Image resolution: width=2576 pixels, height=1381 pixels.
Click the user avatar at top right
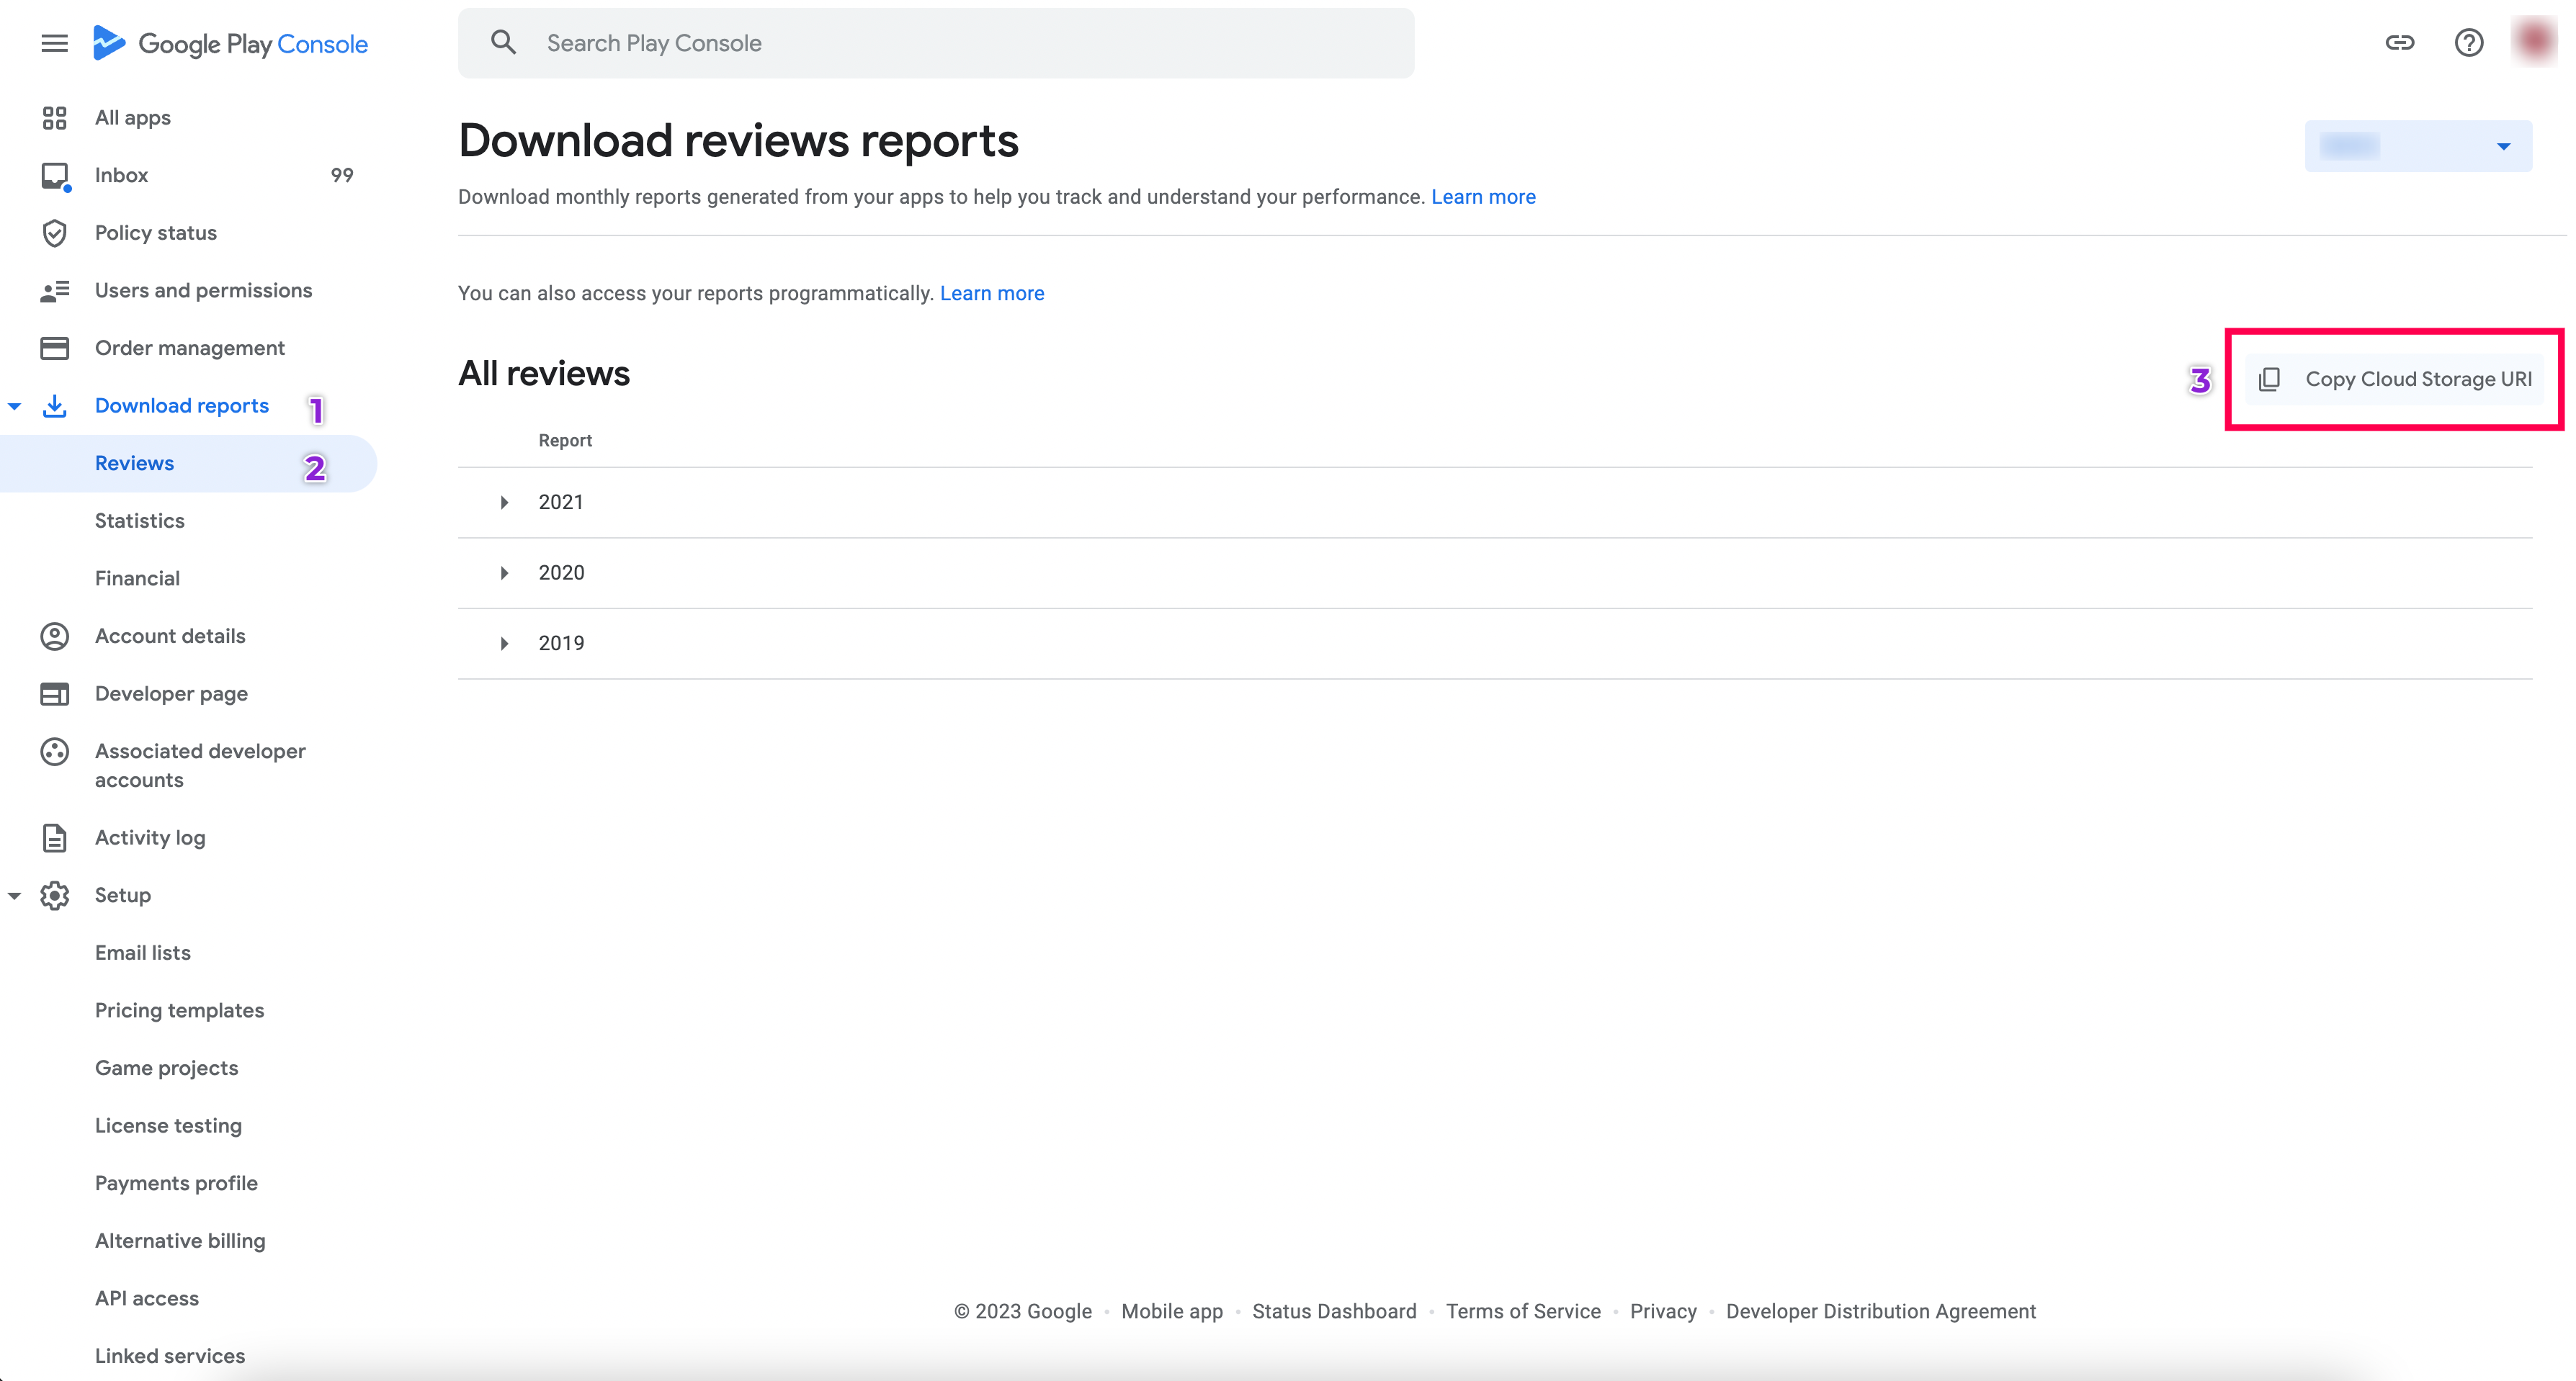click(x=2534, y=41)
